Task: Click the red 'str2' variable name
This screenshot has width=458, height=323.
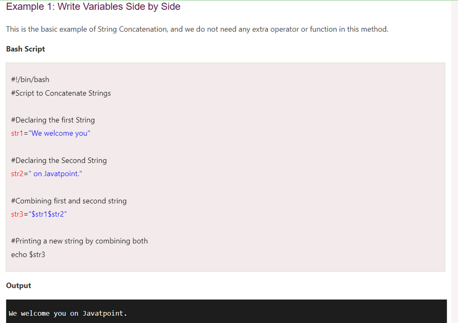Action: (x=17, y=174)
